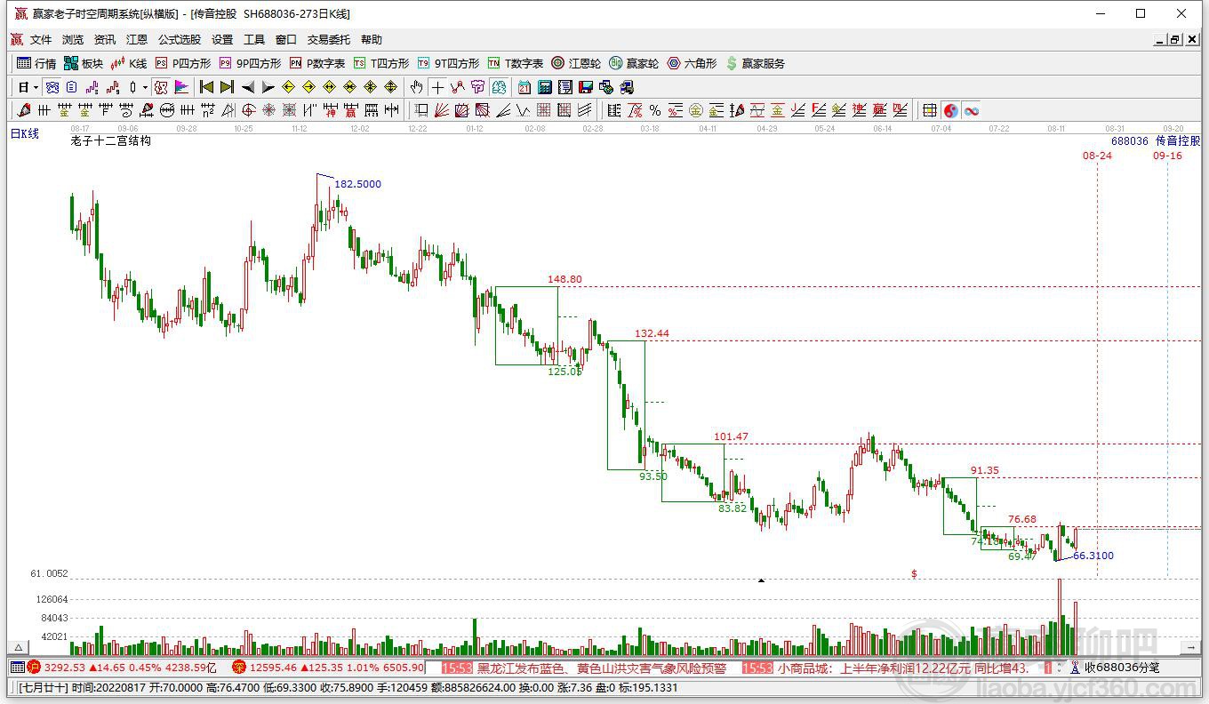This screenshot has height=704, width=1209.
Task: Select the pencil drawing tool
Action: 23,110
